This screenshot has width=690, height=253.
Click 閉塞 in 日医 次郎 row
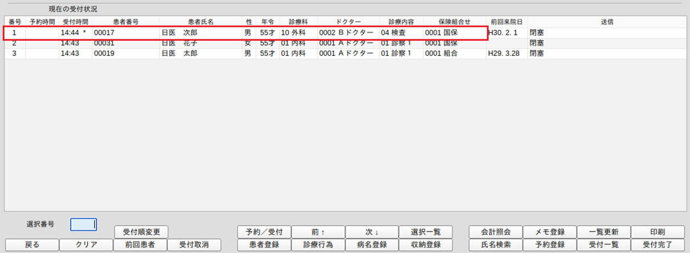click(536, 33)
